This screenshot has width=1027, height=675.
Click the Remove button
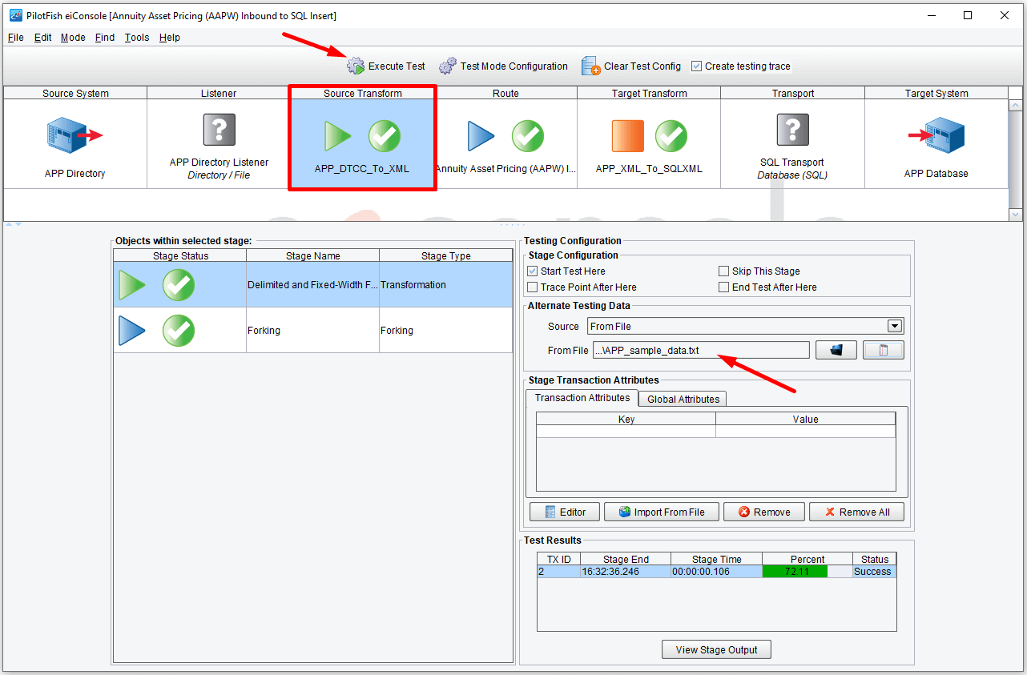coord(764,512)
